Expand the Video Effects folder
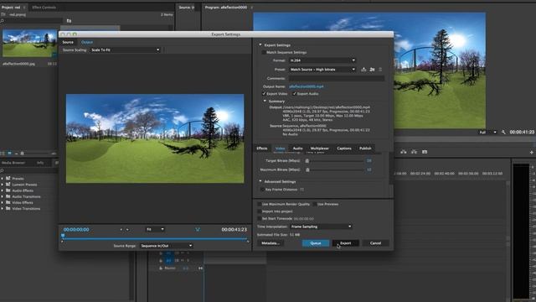Screen dimensions: 536x302 point(2,202)
